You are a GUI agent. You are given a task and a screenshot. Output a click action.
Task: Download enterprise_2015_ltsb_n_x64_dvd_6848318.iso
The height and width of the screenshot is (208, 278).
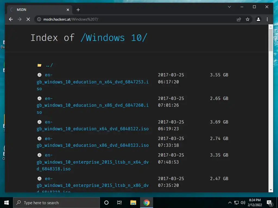[x=93, y=162]
